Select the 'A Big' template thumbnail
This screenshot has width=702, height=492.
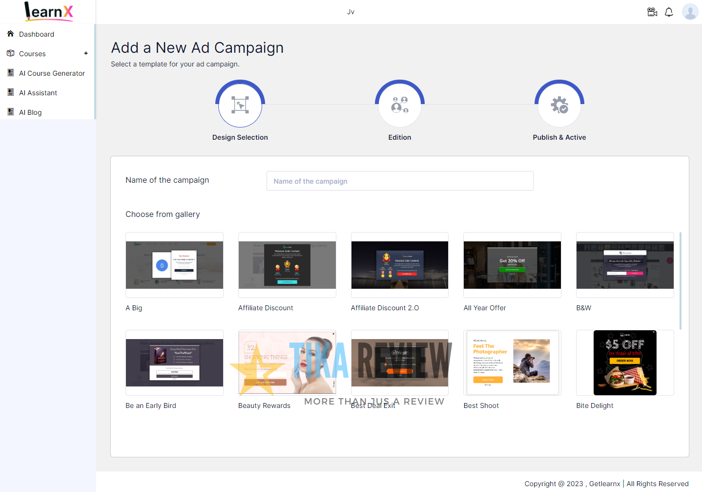[x=174, y=265]
